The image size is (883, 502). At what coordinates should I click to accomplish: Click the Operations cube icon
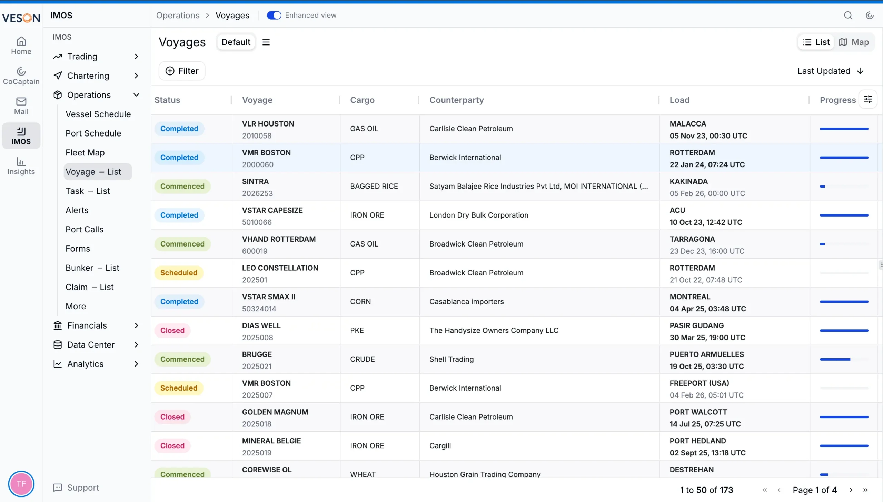click(58, 95)
